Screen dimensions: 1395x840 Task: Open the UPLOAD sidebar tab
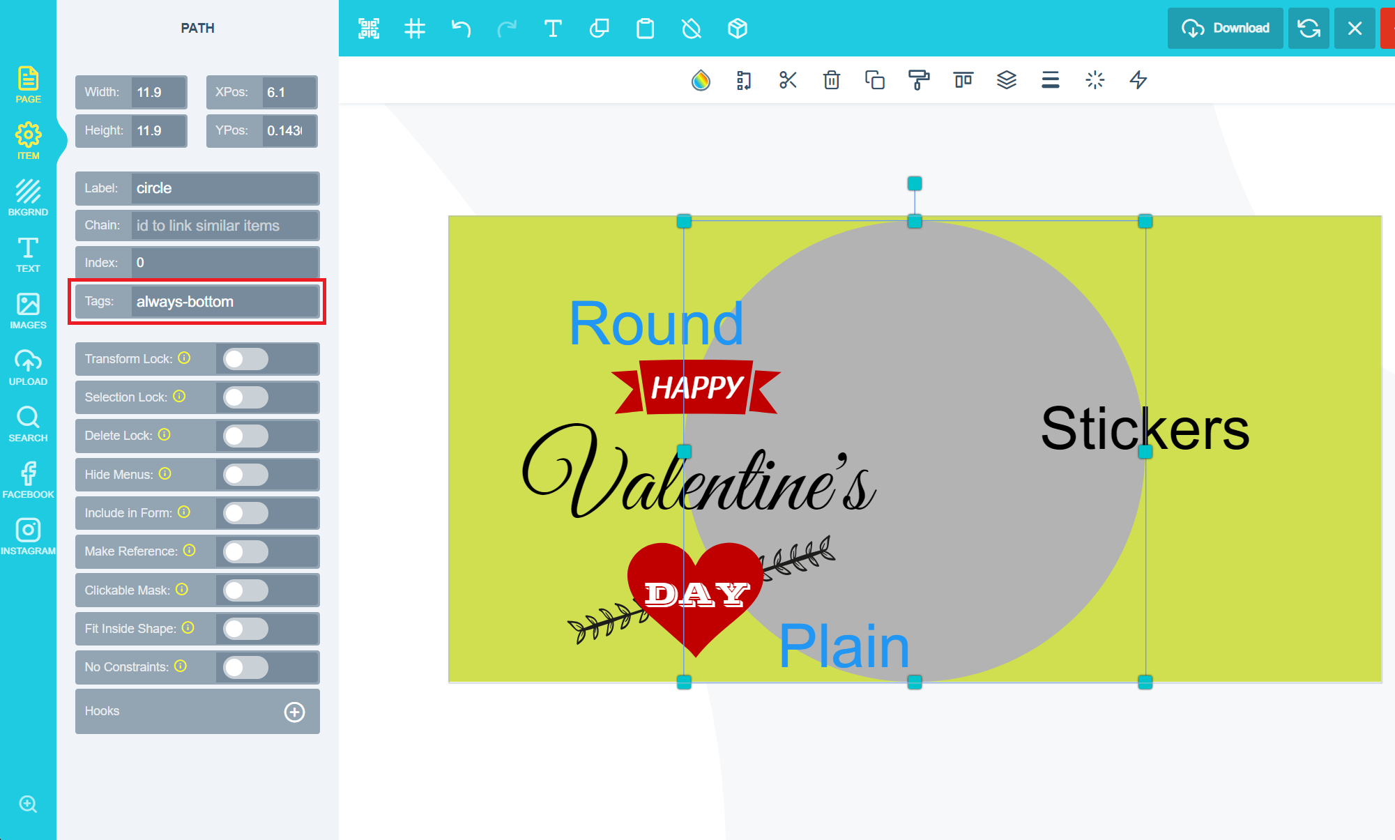[x=28, y=367]
